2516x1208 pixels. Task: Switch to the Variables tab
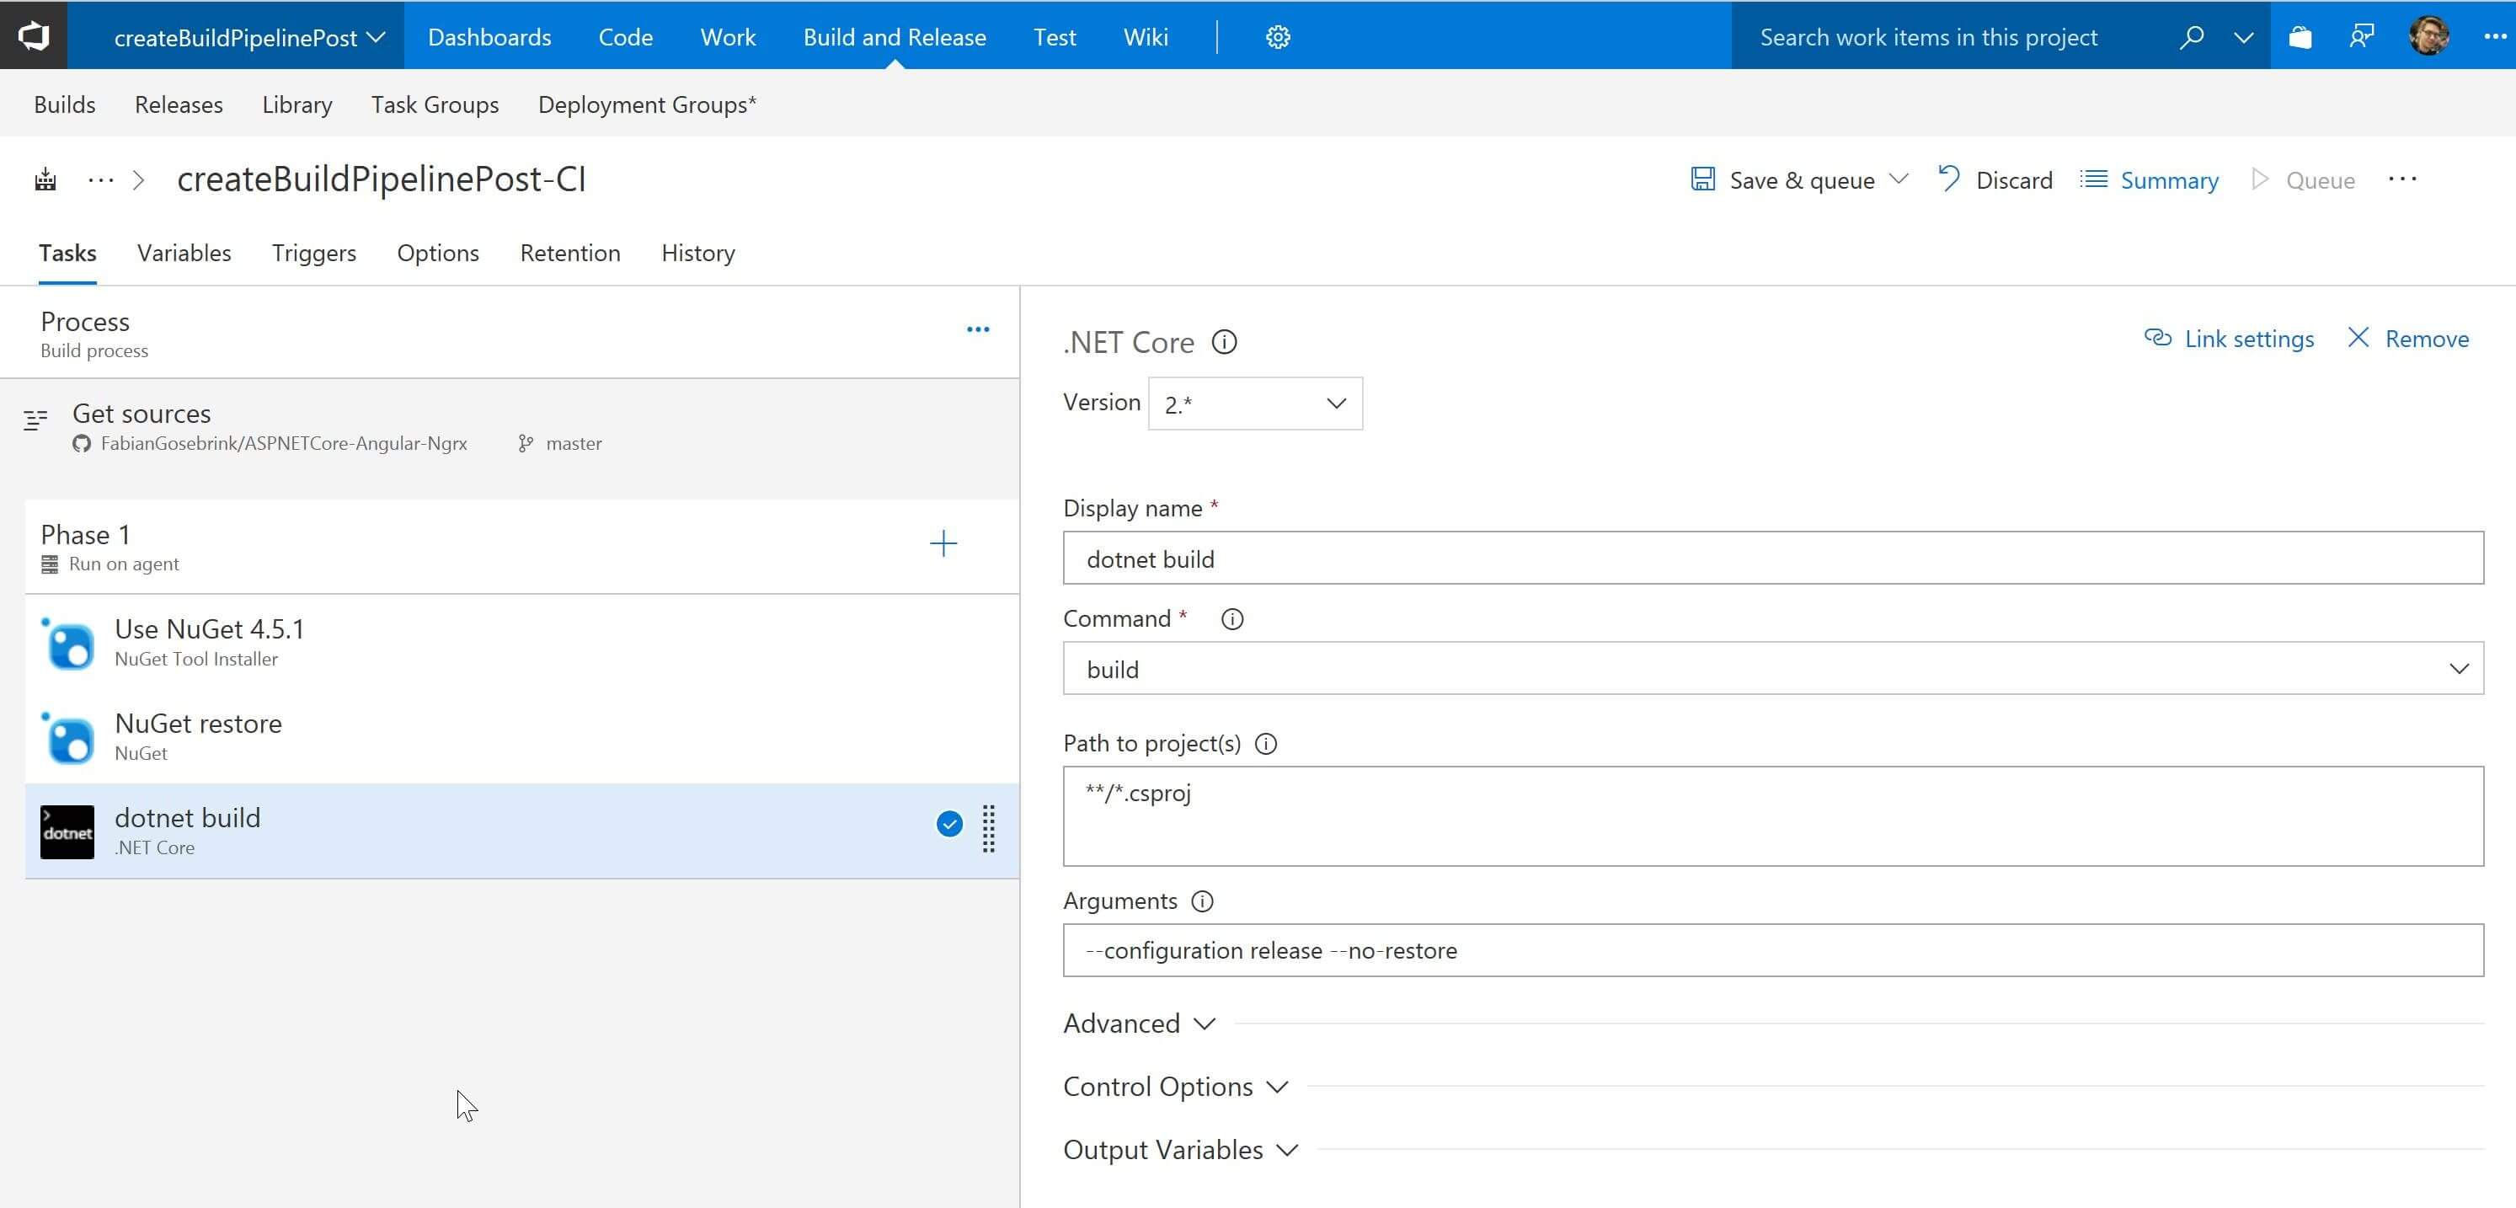point(184,253)
